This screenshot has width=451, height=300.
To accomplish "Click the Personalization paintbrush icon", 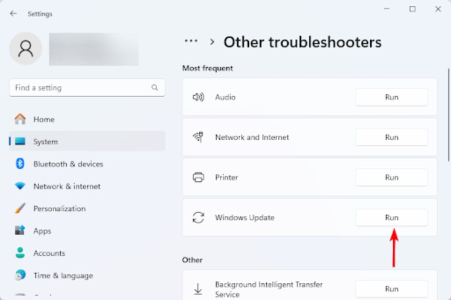I will [20, 209].
